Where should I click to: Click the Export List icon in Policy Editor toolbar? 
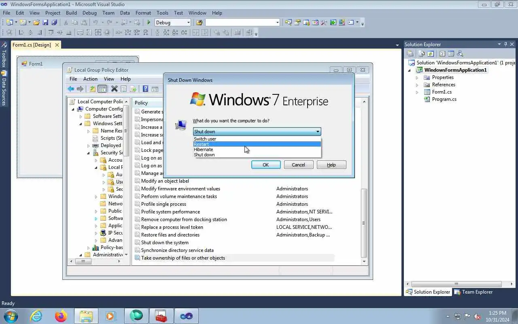tap(133, 89)
